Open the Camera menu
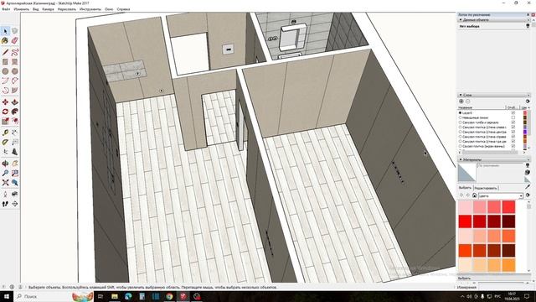The image size is (536, 302). point(49,9)
